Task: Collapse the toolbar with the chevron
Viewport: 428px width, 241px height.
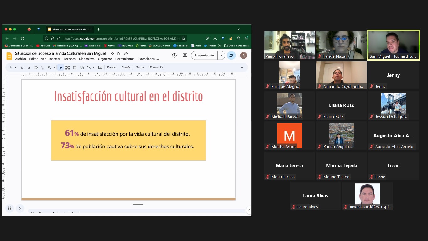Action: coord(242,67)
